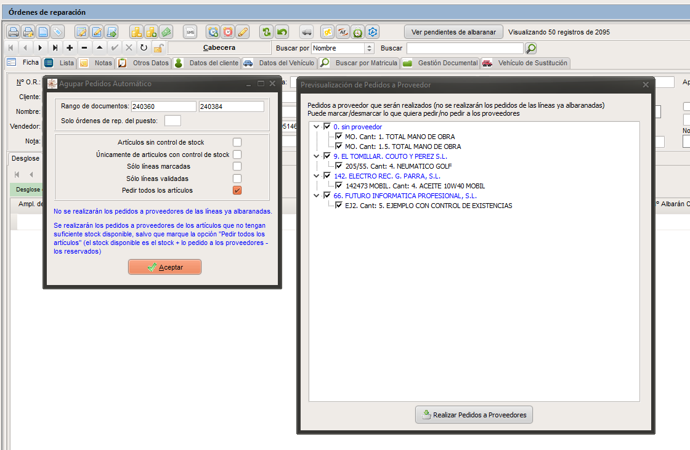Click the red alarm clock icon
Screen dimensions: 690x450
pos(228,32)
